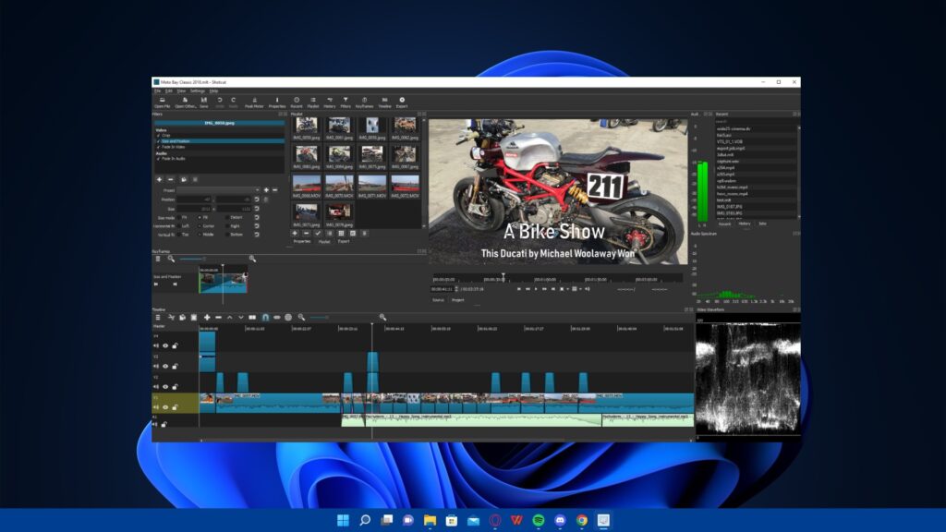Select the Bottom vertical fit option
946x532 pixels.
[227, 235]
